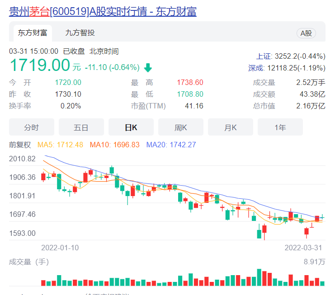The height and width of the screenshot is (295, 335).
Task: Click the 上证 index quote
Action: click(x=291, y=56)
